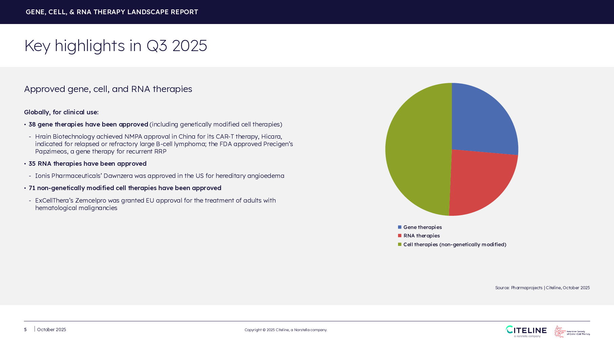
Task: Click the report header 'Gene, Cell, & RNA Therapy Landscape Report'
Action: [x=112, y=12]
